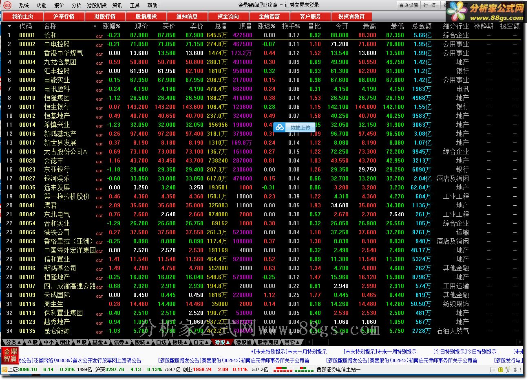
Task: Sort by the 涨幅% column header
Action: pyautogui.click(x=111, y=26)
